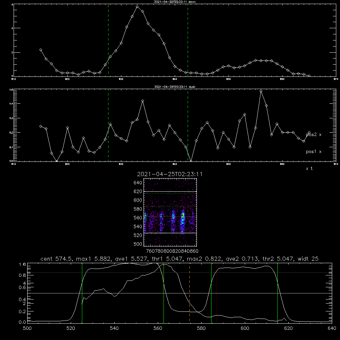Click the "pos1 x" label

(x=313, y=152)
